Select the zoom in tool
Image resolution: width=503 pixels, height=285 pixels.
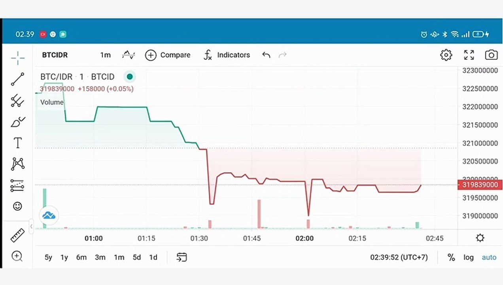click(17, 256)
